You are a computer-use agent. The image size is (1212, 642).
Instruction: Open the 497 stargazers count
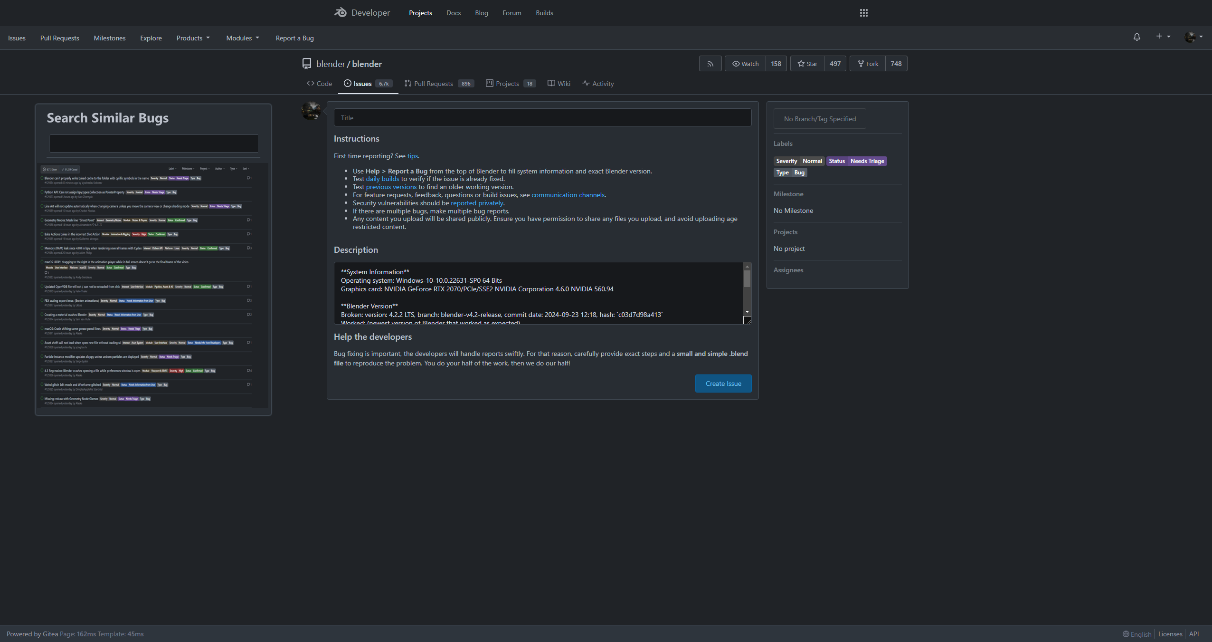click(x=835, y=64)
